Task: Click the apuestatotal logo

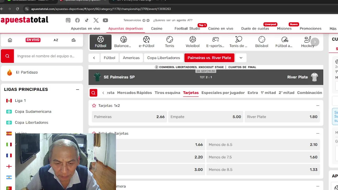Action: [25, 20]
